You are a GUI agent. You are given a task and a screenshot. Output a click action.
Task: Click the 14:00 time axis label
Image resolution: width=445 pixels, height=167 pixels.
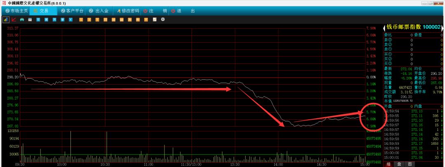278,165
